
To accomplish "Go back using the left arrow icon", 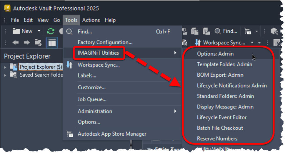I will pos(16,43).
